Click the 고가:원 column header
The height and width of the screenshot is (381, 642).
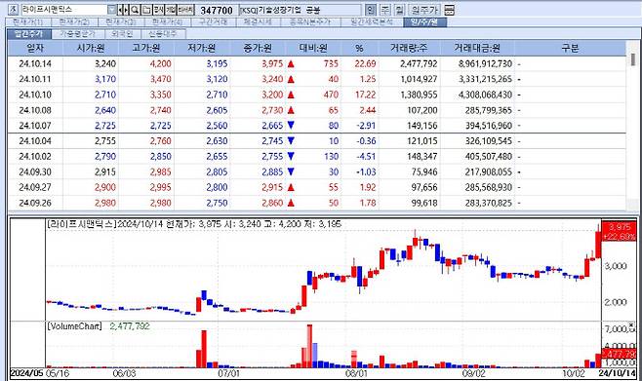[146, 48]
